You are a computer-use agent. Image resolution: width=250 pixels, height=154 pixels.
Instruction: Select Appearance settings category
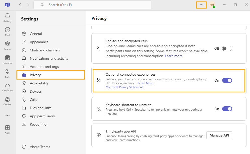pyautogui.click(x=39, y=42)
